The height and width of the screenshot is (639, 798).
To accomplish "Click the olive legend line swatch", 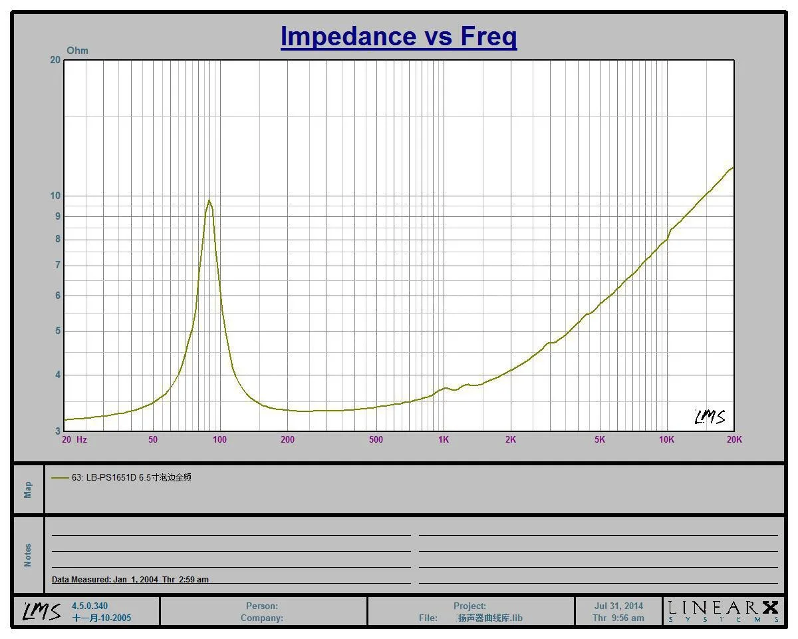I will tap(60, 478).
